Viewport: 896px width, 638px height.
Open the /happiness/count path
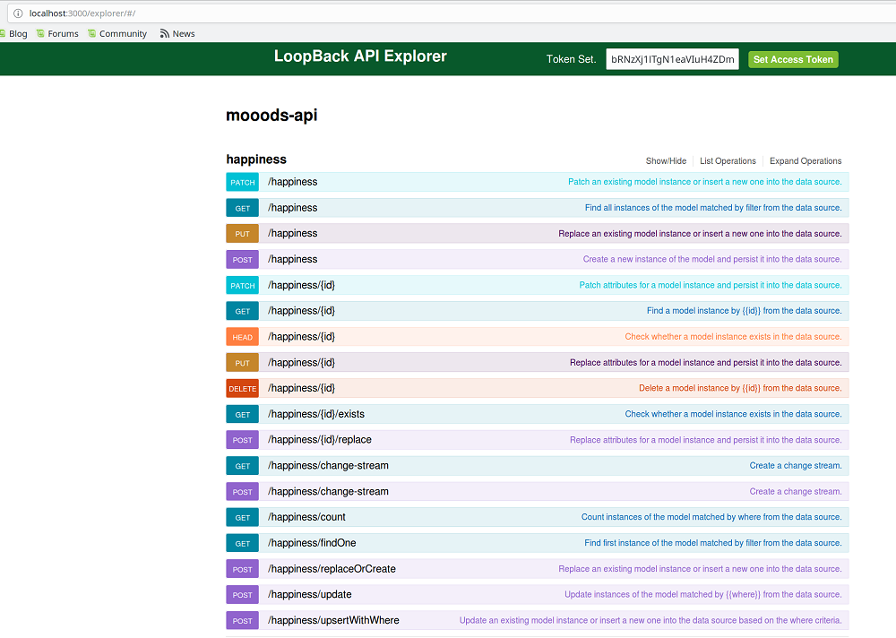(x=306, y=517)
